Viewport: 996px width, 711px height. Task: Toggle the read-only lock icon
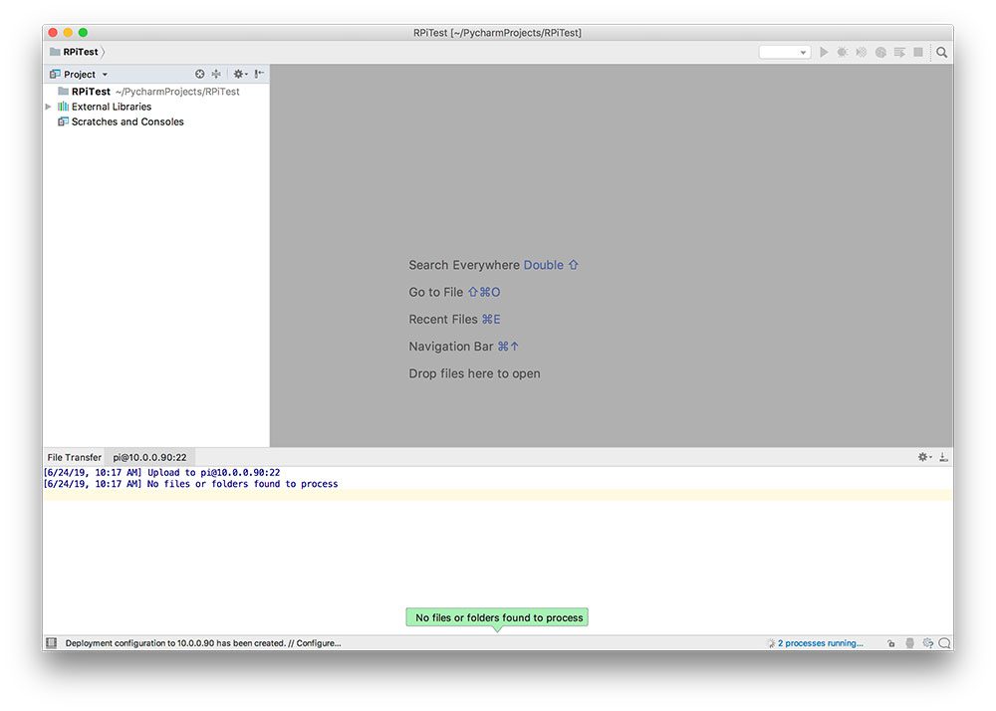(891, 643)
